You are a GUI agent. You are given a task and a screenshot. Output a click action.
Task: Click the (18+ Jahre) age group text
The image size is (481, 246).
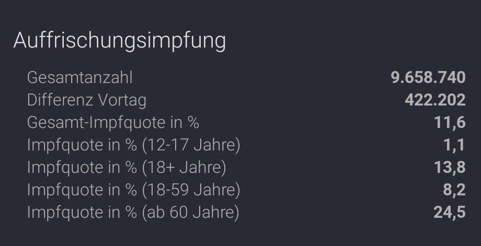click(184, 168)
